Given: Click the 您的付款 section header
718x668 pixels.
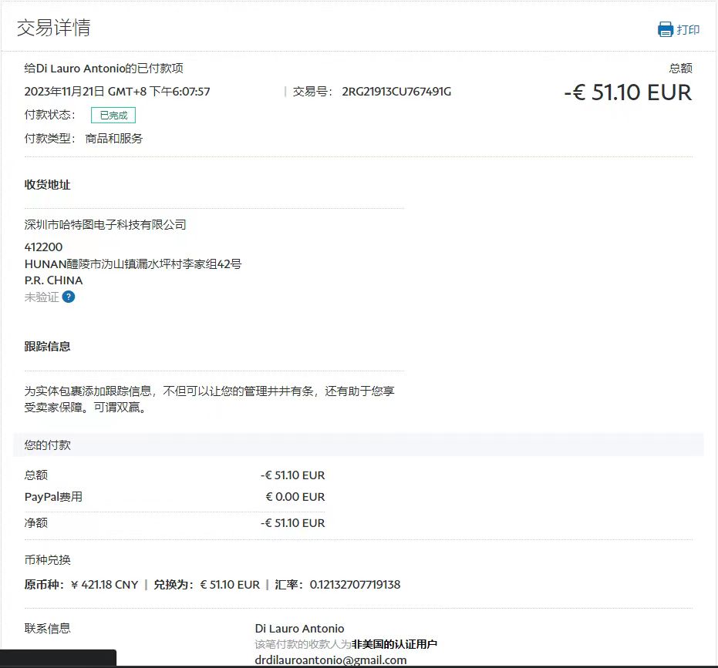Looking at the screenshot, I should [x=48, y=445].
